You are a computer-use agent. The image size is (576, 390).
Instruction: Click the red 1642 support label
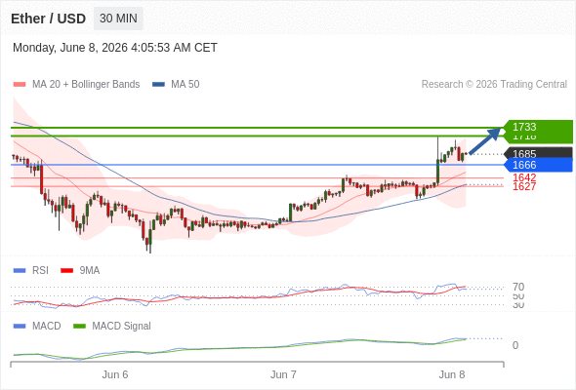click(x=524, y=177)
